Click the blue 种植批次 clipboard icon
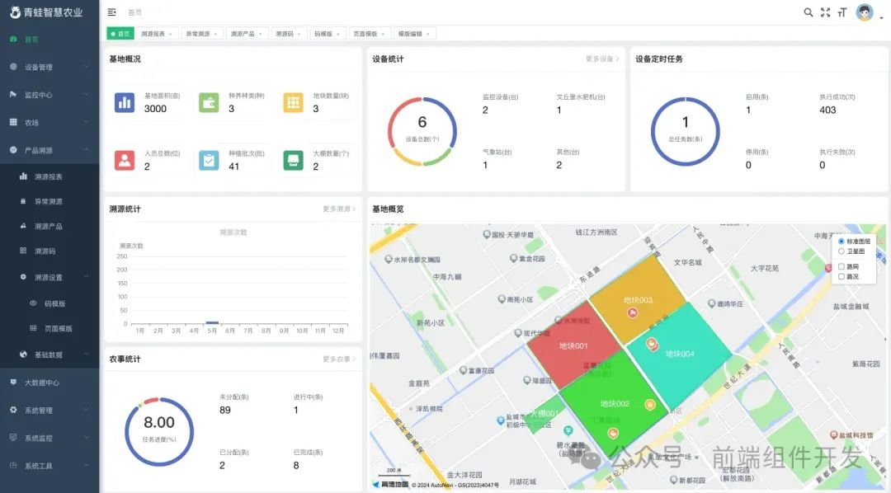Viewport: 891px width, 493px height. coord(209,161)
